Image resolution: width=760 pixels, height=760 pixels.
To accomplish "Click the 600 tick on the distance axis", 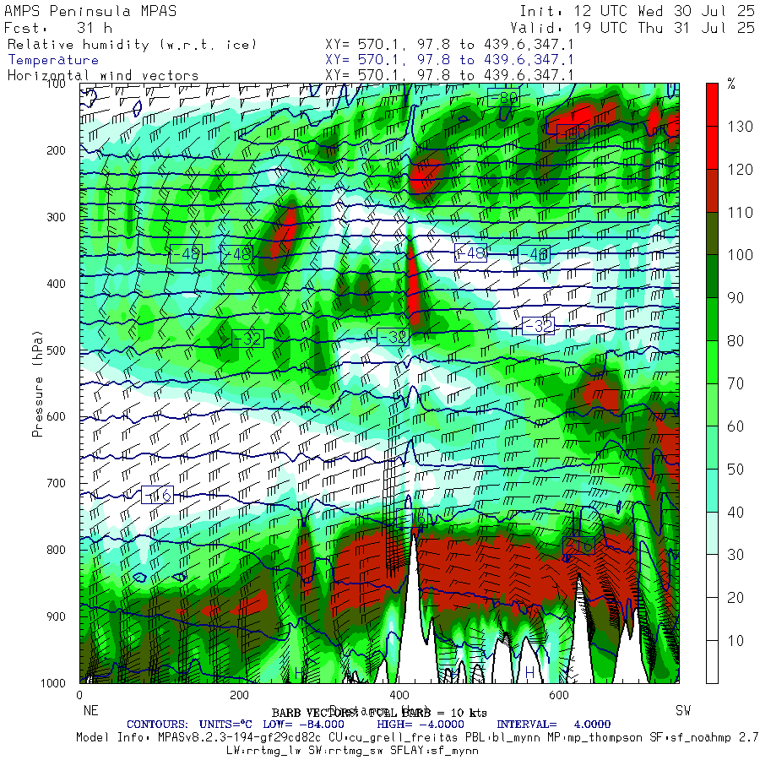I will pyautogui.click(x=559, y=695).
